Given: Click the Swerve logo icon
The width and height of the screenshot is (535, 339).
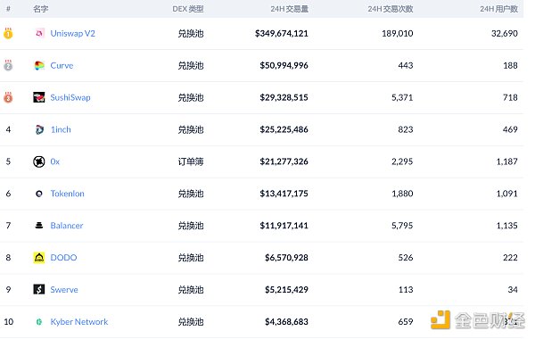Looking at the screenshot, I should coord(39,290).
